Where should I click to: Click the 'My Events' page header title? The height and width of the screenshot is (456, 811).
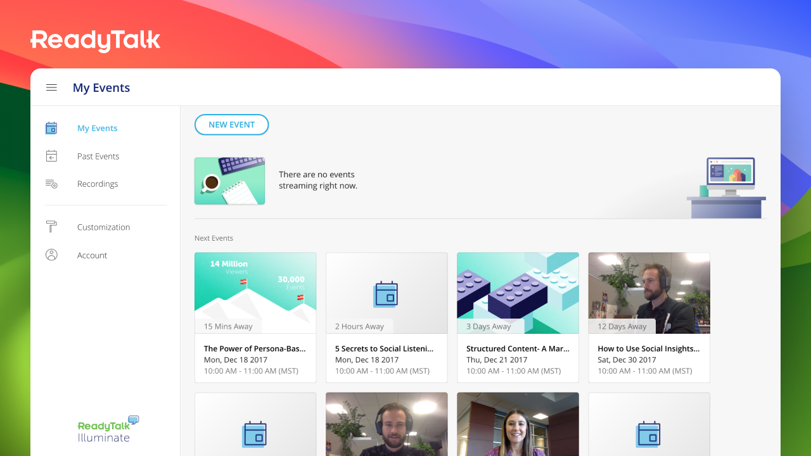tap(101, 88)
